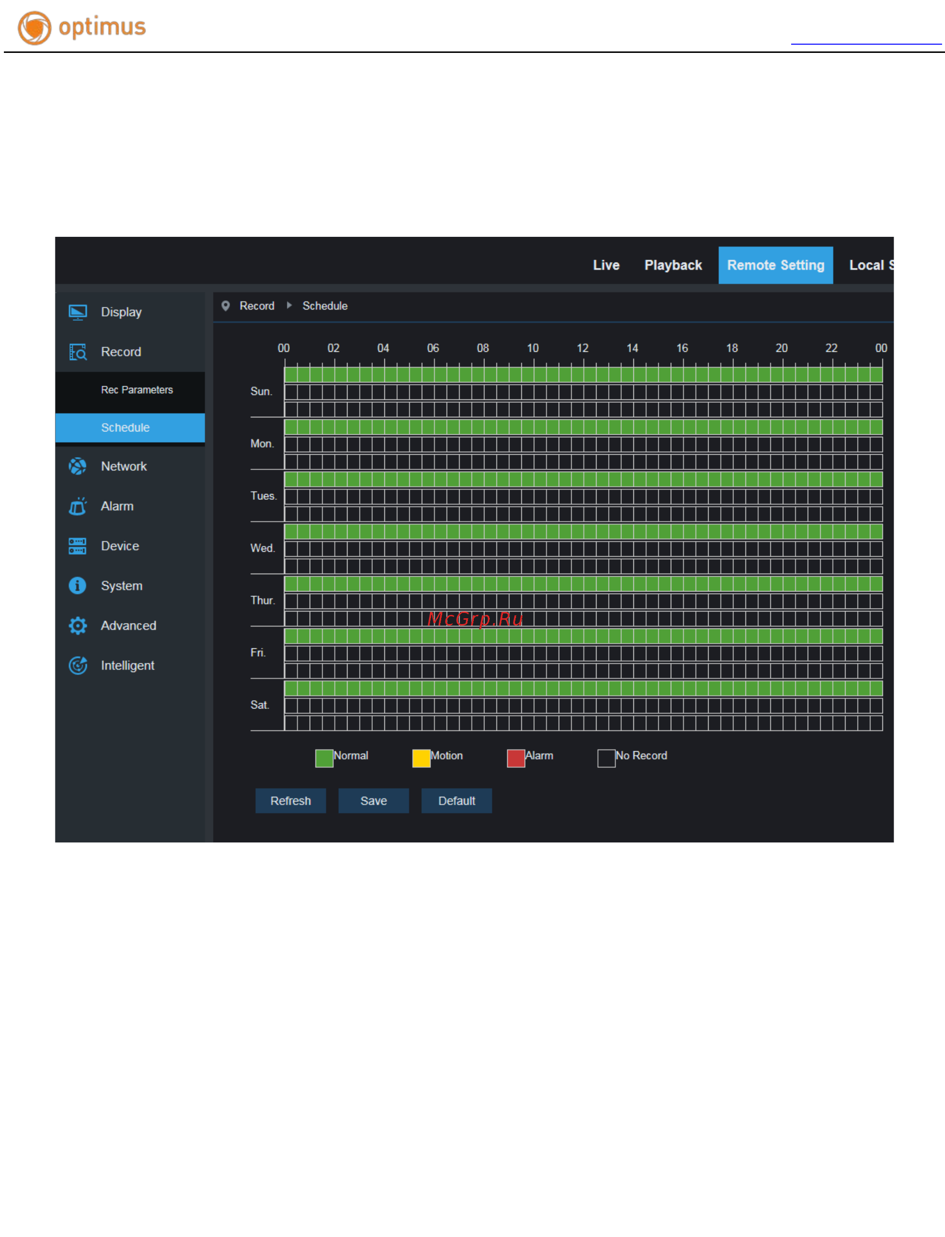Viewport: 945px width, 1237px height.
Task: Click the Wed. day label
Action: pyautogui.click(x=263, y=548)
